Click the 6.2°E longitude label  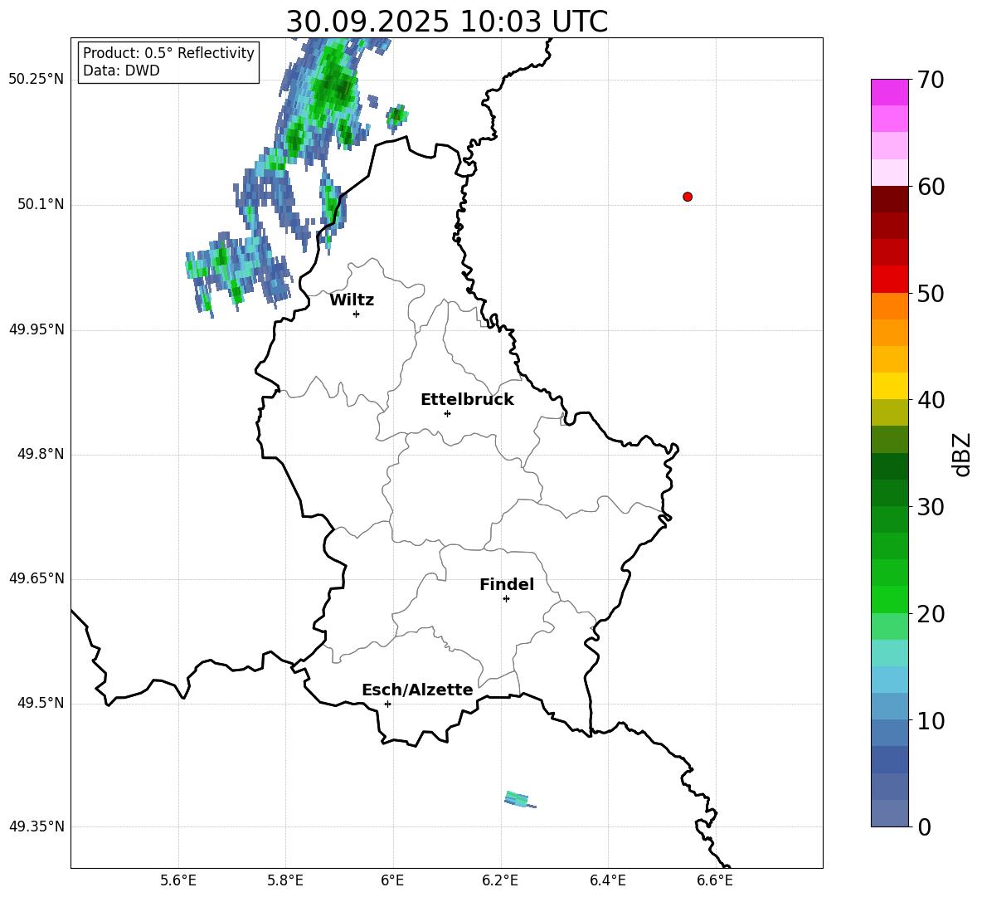pos(500,880)
